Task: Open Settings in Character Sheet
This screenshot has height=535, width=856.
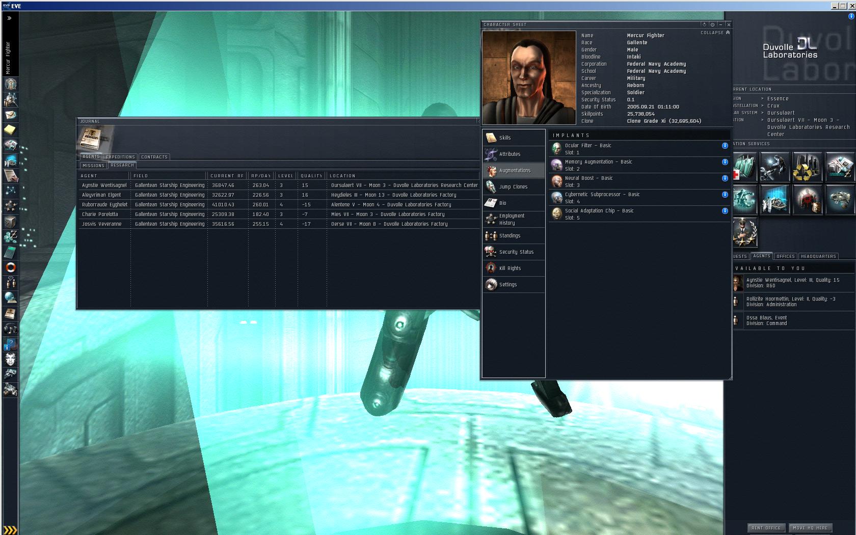Action: point(514,284)
